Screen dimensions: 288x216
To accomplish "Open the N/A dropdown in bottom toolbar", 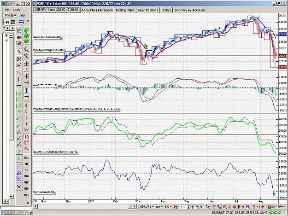I will click(281, 207).
